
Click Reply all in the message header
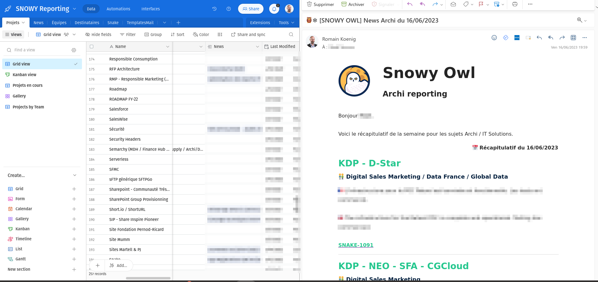pos(551,38)
